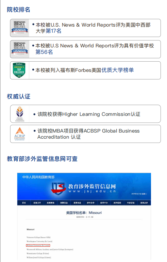Viewport: 167px width, 262px height.
Task: Click the ACBSP Global Business logo
Action: click(x=19, y=134)
